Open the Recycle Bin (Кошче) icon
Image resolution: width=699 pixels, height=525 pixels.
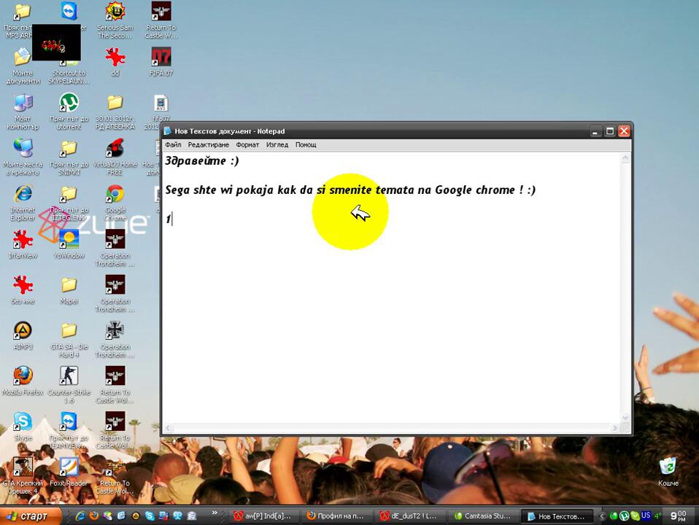point(668,467)
